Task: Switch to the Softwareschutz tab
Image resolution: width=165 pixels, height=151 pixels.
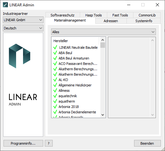Action: (x=62, y=15)
